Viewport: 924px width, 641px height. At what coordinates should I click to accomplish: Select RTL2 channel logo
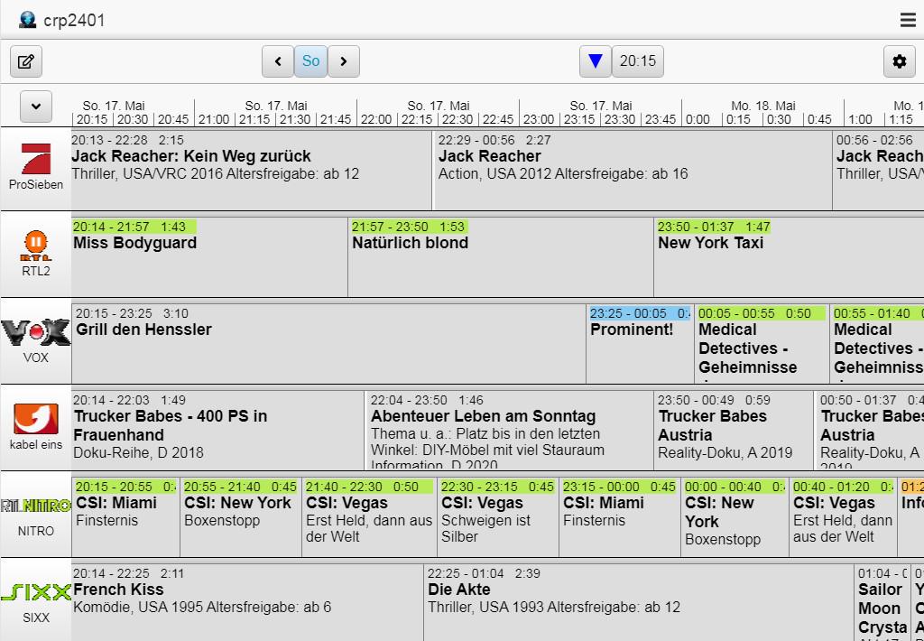point(36,246)
